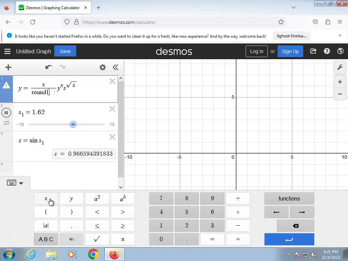Move cursor left with arrow key

(x=276, y=212)
